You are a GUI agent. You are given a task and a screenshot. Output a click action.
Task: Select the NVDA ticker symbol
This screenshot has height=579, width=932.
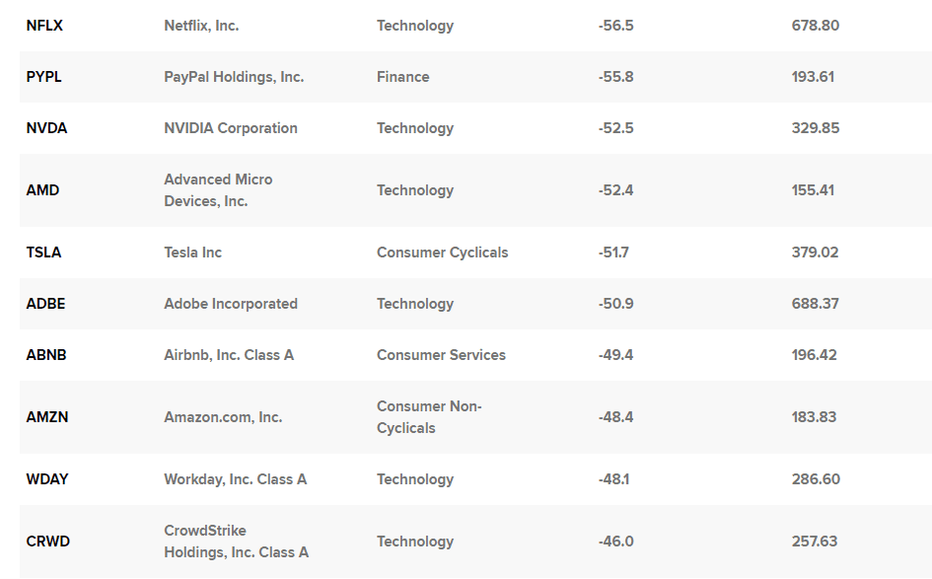coord(46,128)
